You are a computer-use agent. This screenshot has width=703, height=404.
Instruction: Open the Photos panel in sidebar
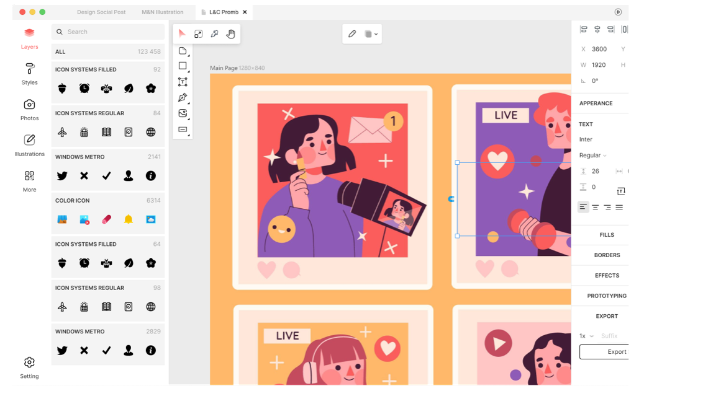point(29,109)
